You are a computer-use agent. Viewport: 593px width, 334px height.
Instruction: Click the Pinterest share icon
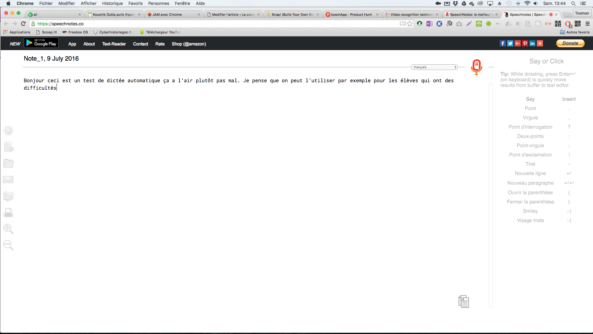pyautogui.click(x=525, y=43)
